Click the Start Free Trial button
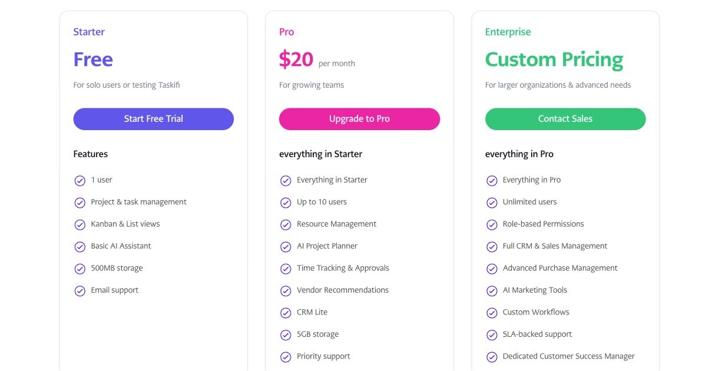722x371 pixels. point(153,119)
